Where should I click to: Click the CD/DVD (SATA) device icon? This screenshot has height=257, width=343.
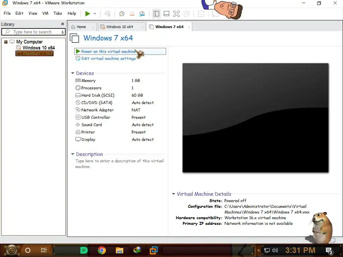click(x=78, y=102)
